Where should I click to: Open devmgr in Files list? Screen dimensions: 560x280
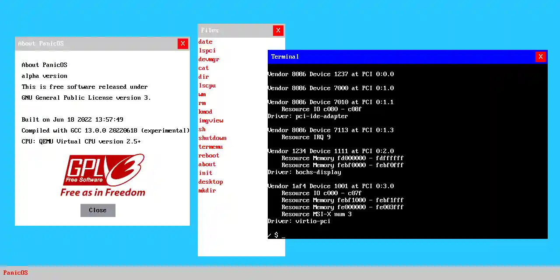tap(209, 59)
